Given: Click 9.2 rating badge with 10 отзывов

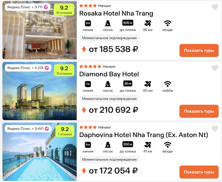Looking at the screenshot, I should pos(64,9).
